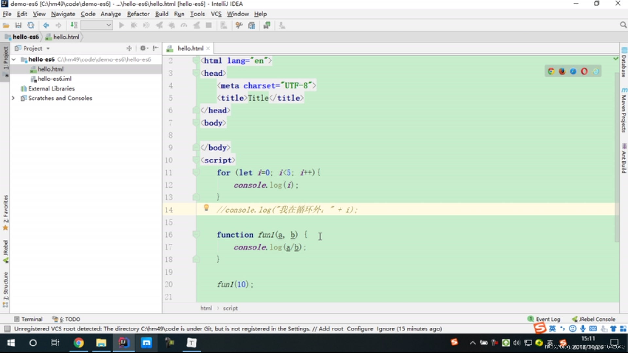Fold the head tag on line 3
The height and width of the screenshot is (353, 628).
(x=196, y=73)
